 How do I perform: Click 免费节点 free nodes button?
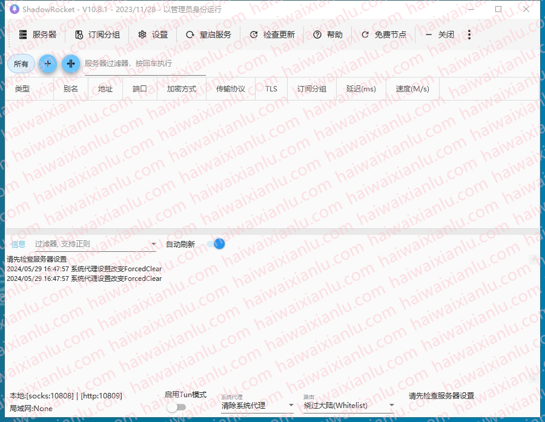pyautogui.click(x=384, y=35)
